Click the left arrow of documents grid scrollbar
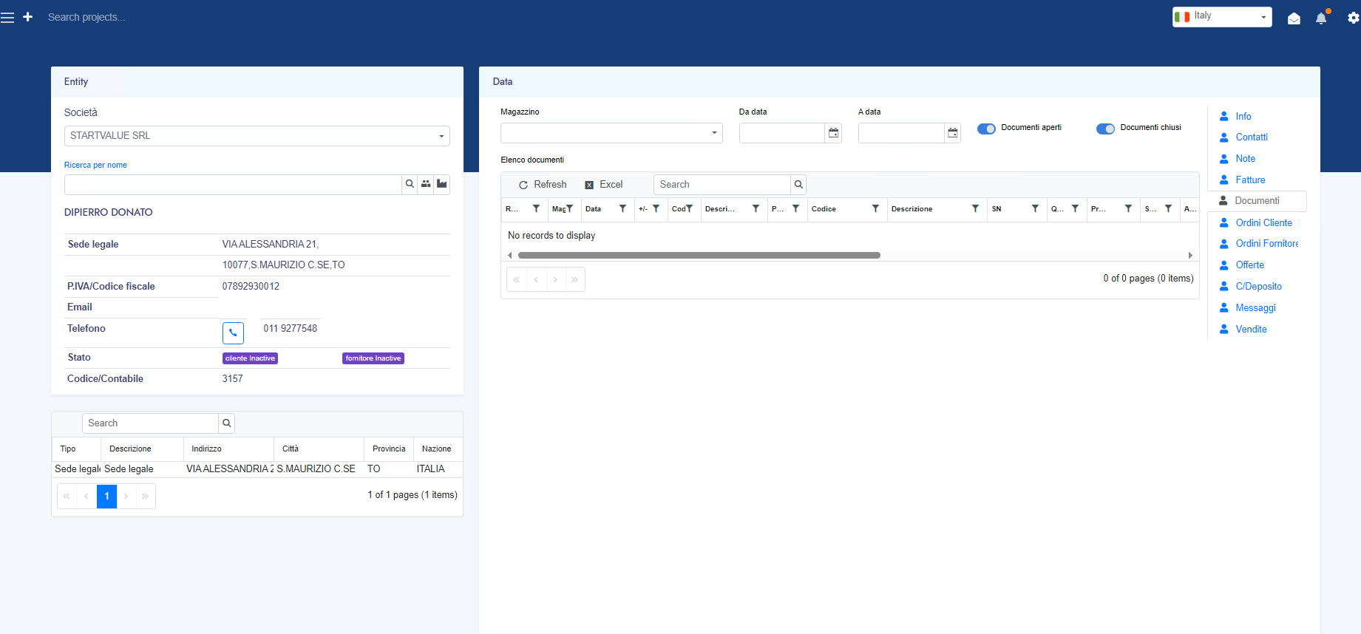Screen dimensions: 1361x634 509,256
